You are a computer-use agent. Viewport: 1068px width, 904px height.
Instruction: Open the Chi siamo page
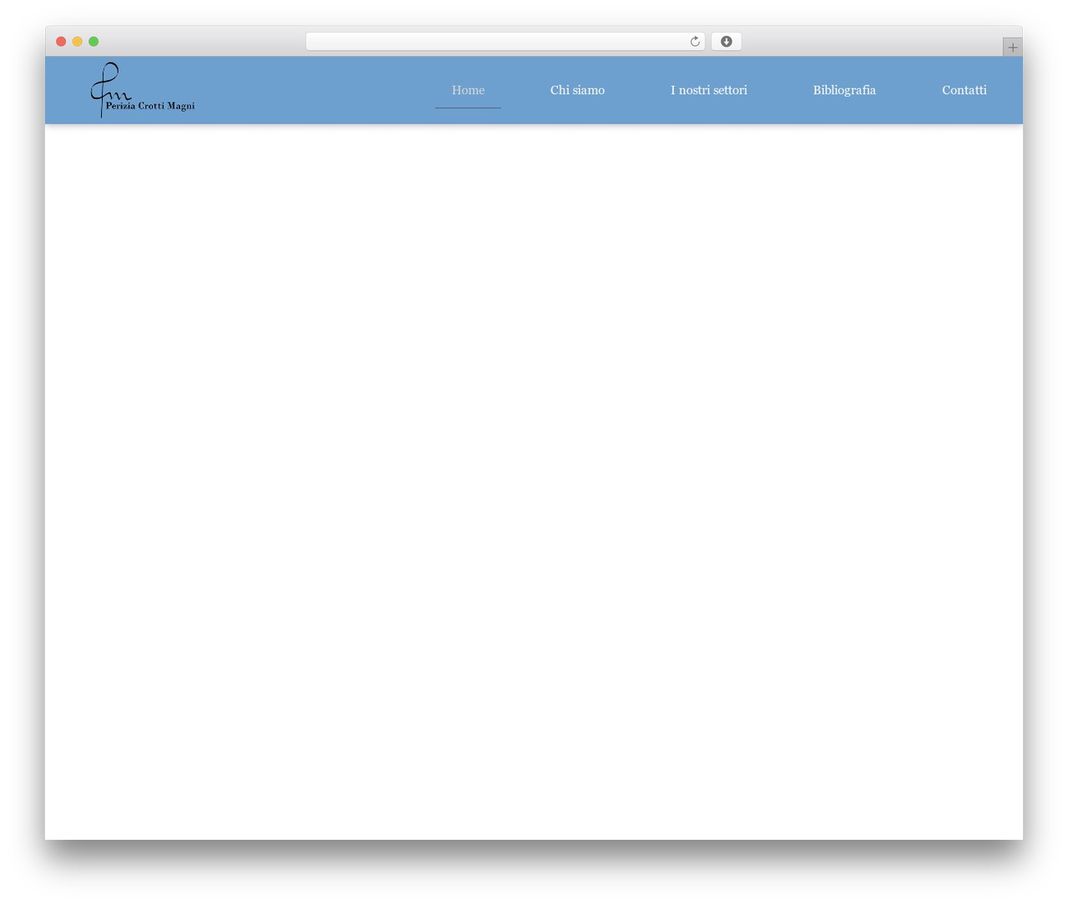577,90
